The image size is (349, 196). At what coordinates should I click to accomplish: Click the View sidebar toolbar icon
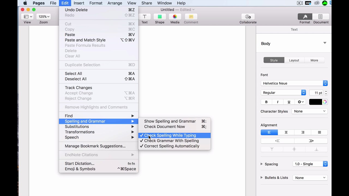pos(27,17)
